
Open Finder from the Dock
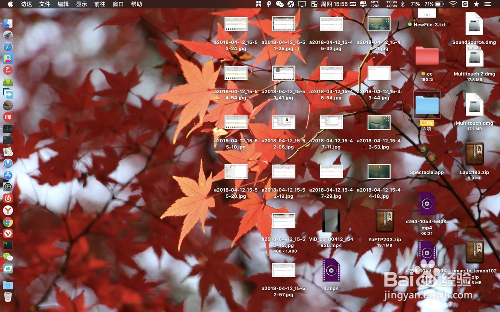pos(8,24)
